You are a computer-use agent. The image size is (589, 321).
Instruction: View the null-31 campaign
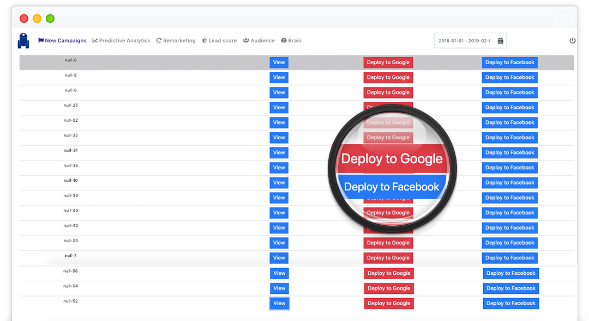[x=279, y=152]
